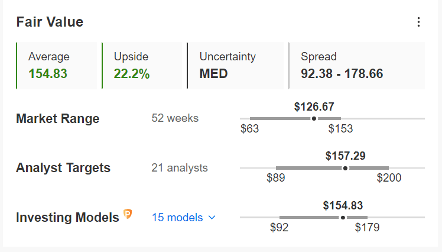The width and height of the screenshot is (442, 252).
Task: Click the Market Range slider dot
Action: [314, 118]
